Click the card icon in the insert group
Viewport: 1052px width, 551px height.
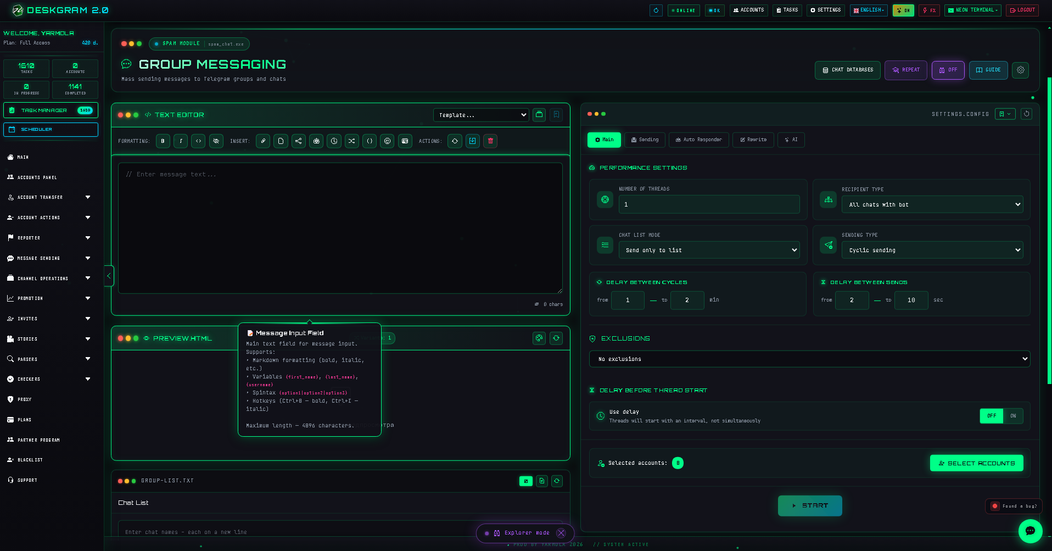405,141
